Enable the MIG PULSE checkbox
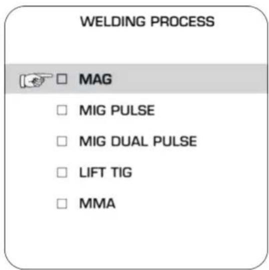The image size is (269, 270). coord(62,110)
